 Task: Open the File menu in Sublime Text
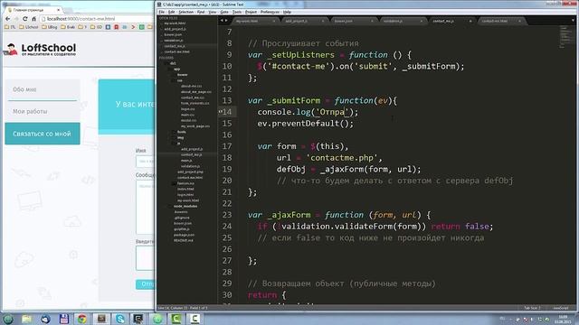(161, 12)
